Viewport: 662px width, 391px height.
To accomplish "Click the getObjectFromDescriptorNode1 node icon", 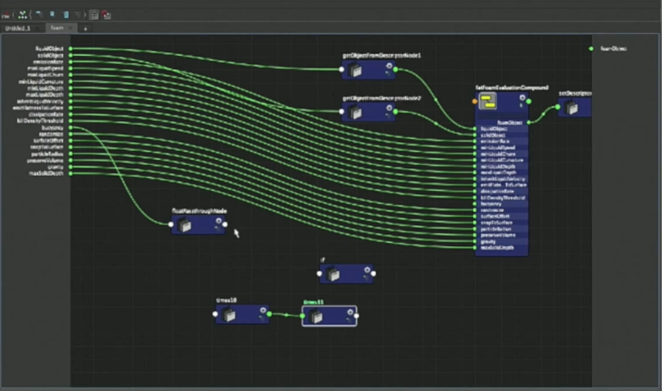I will point(357,71).
